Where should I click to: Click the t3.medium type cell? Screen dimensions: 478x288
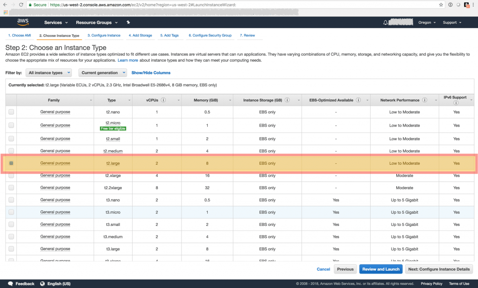113,237
